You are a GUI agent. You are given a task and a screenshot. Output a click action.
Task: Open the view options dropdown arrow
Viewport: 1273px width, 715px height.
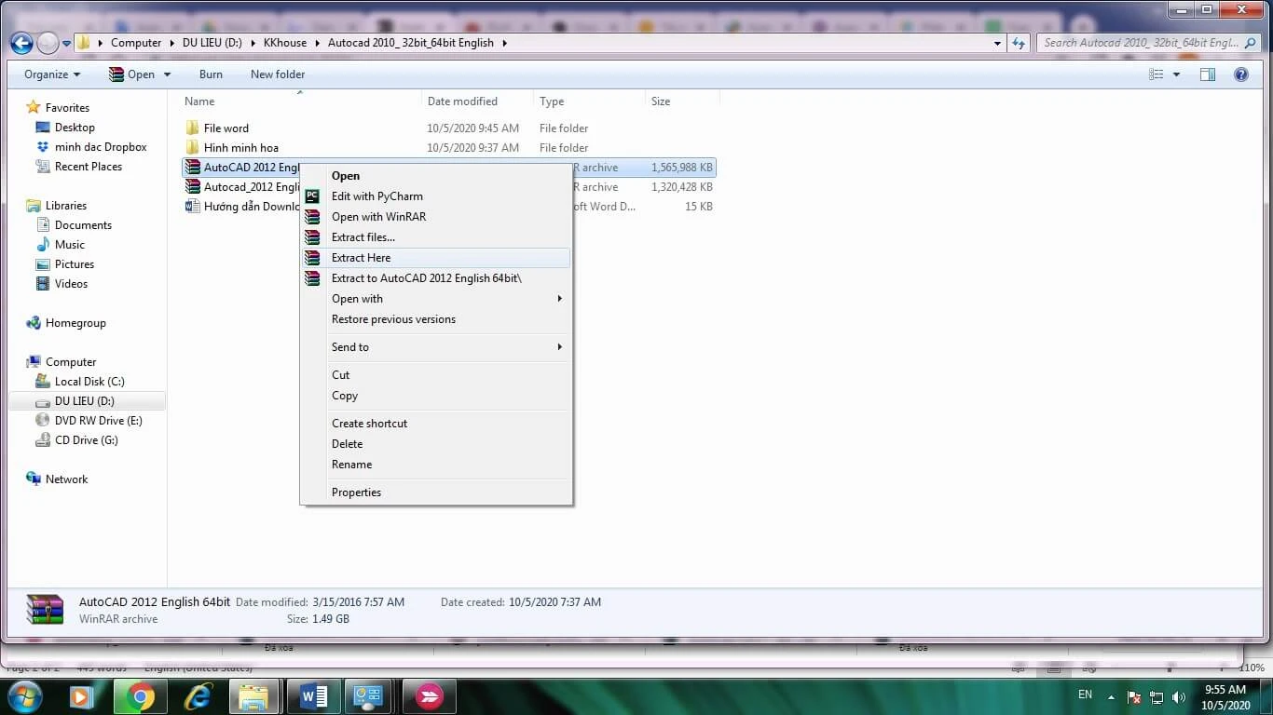[1176, 74]
